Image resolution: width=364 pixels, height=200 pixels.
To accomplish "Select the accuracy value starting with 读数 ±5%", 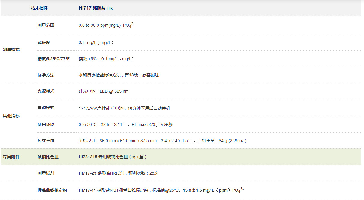I will point(106,59).
